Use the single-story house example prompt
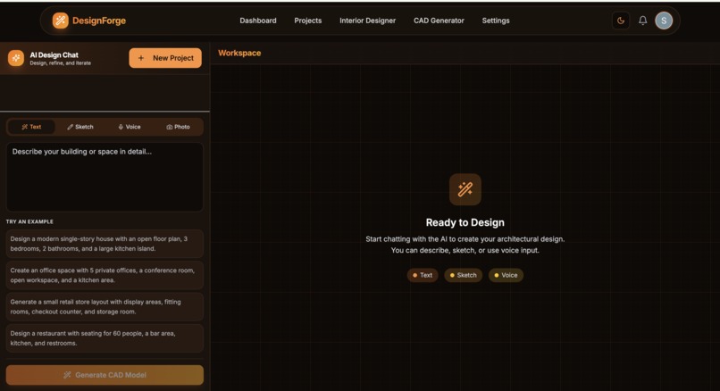 pyautogui.click(x=105, y=244)
